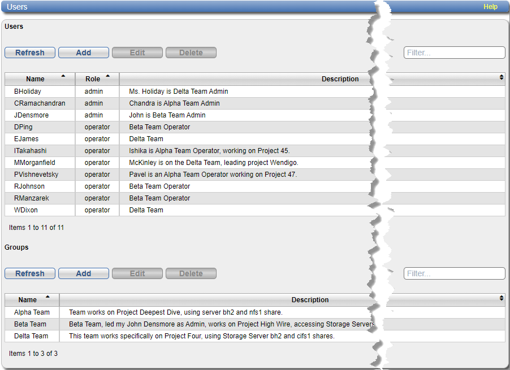Select the Delta Team group row
The image size is (510, 370).
pos(31,336)
